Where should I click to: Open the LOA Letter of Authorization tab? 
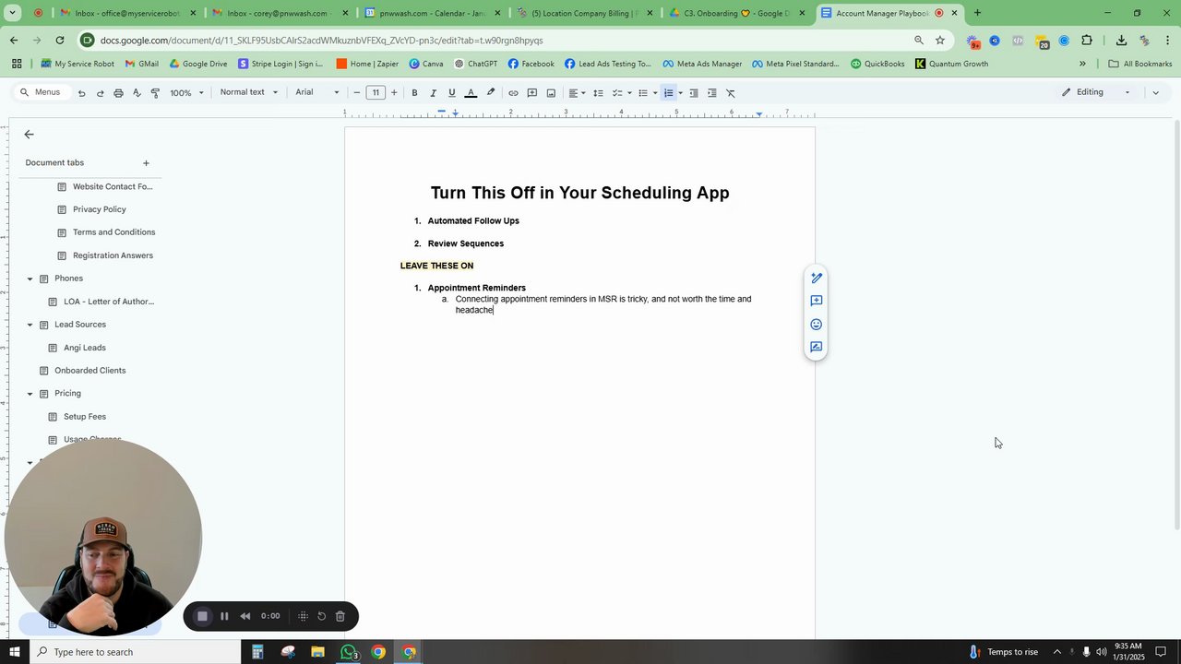tap(109, 302)
